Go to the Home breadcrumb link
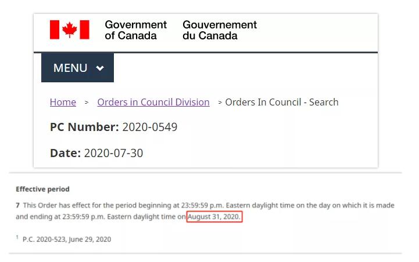 (x=63, y=102)
